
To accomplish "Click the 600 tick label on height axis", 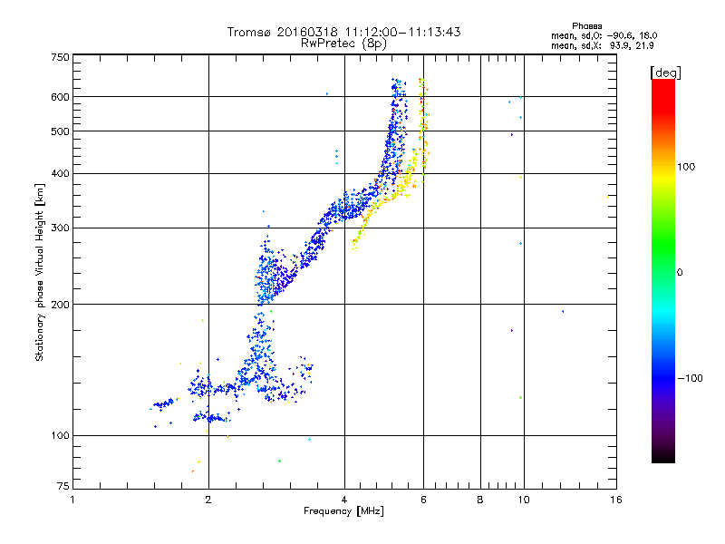I will click(x=60, y=97).
